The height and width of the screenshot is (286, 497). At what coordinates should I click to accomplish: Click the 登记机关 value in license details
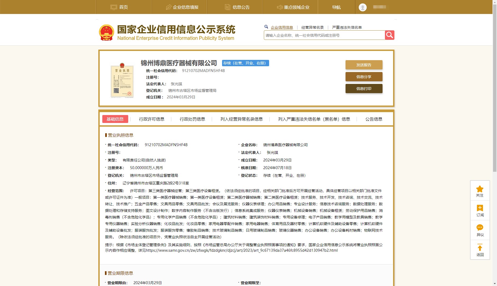pyautogui.click(x=154, y=175)
